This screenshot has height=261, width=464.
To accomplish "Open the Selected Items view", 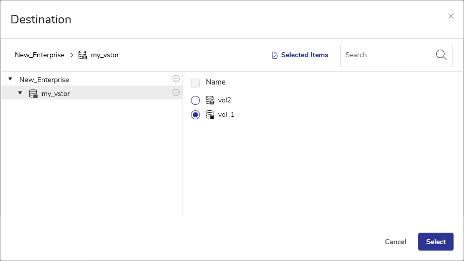I will click(304, 55).
